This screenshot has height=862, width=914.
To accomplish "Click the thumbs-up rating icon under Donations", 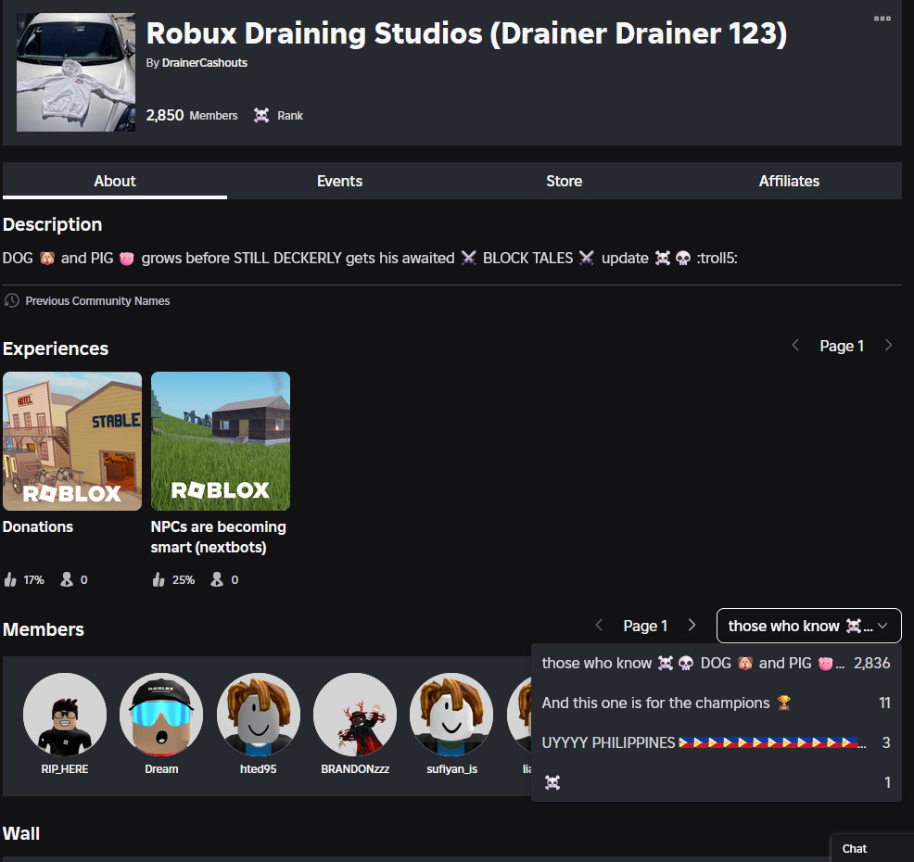I will point(12,578).
